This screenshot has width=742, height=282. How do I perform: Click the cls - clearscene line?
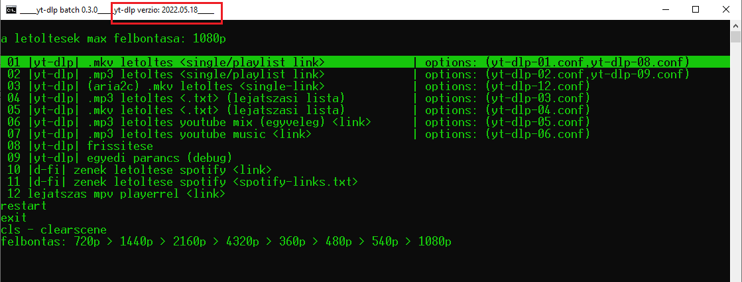(x=54, y=230)
